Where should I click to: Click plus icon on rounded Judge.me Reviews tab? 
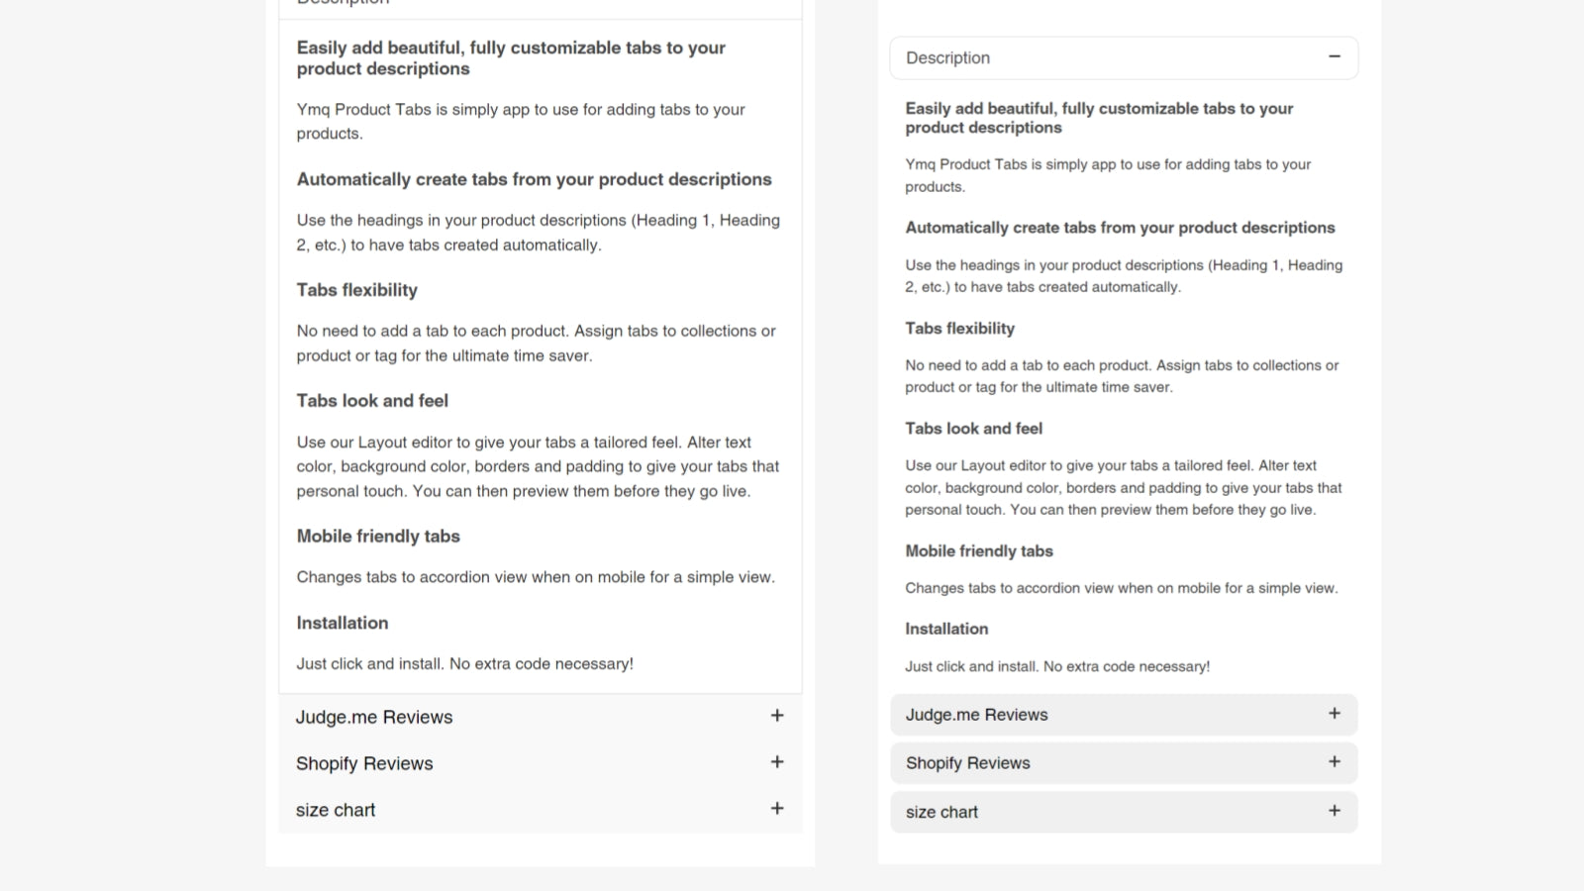click(1335, 713)
